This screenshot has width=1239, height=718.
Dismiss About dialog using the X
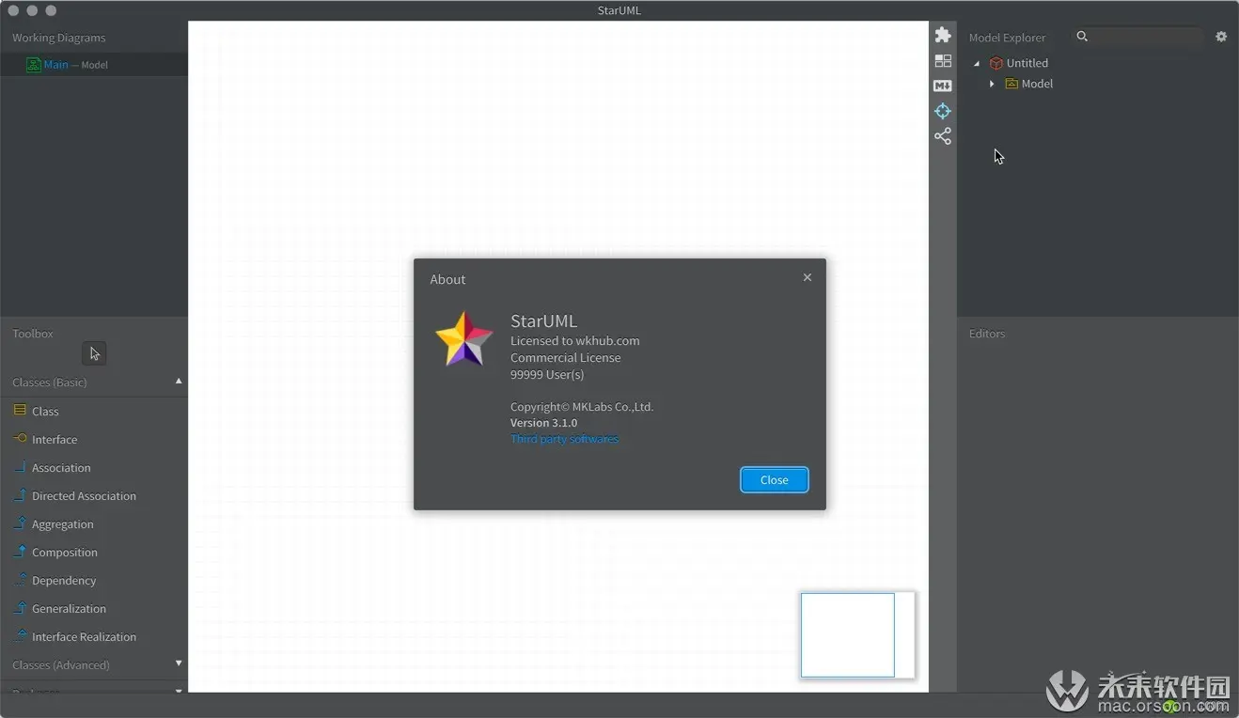pos(807,277)
